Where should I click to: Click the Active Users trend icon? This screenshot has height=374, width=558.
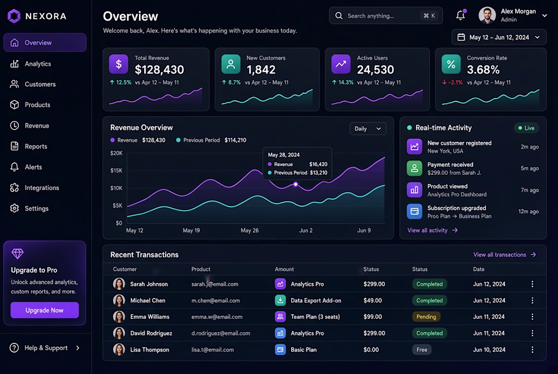click(340, 64)
